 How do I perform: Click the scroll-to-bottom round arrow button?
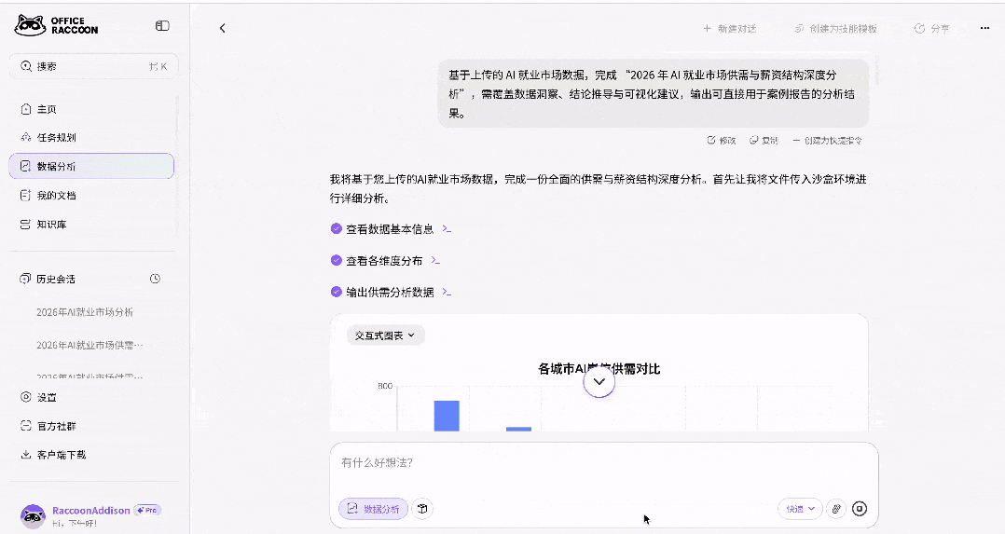599,381
